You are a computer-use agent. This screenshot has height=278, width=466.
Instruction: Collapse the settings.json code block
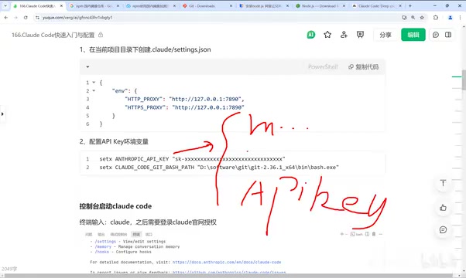click(x=87, y=67)
